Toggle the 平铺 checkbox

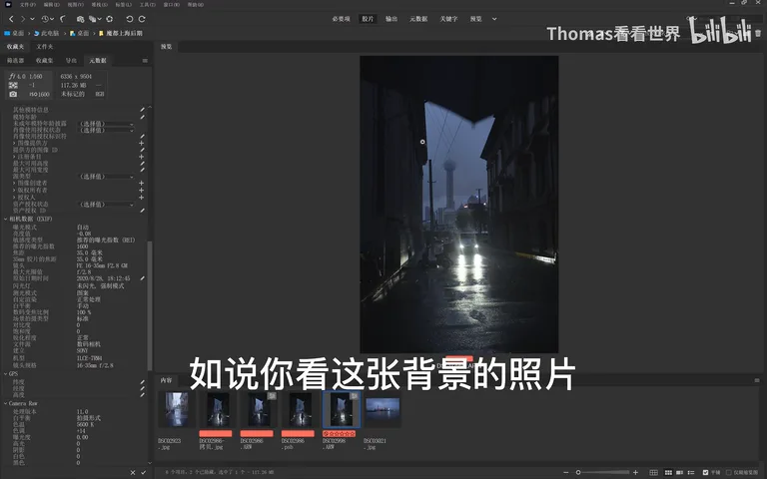point(705,473)
